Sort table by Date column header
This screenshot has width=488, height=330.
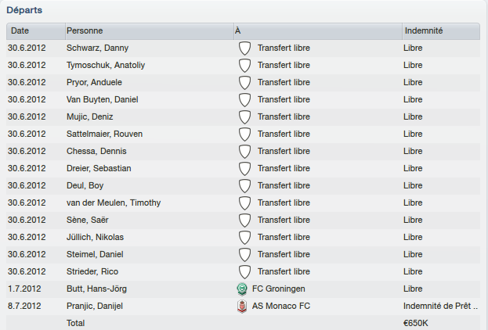[x=36, y=31]
